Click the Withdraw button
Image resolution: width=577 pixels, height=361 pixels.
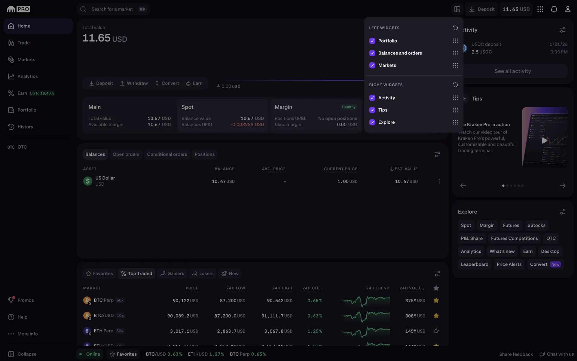tap(134, 83)
